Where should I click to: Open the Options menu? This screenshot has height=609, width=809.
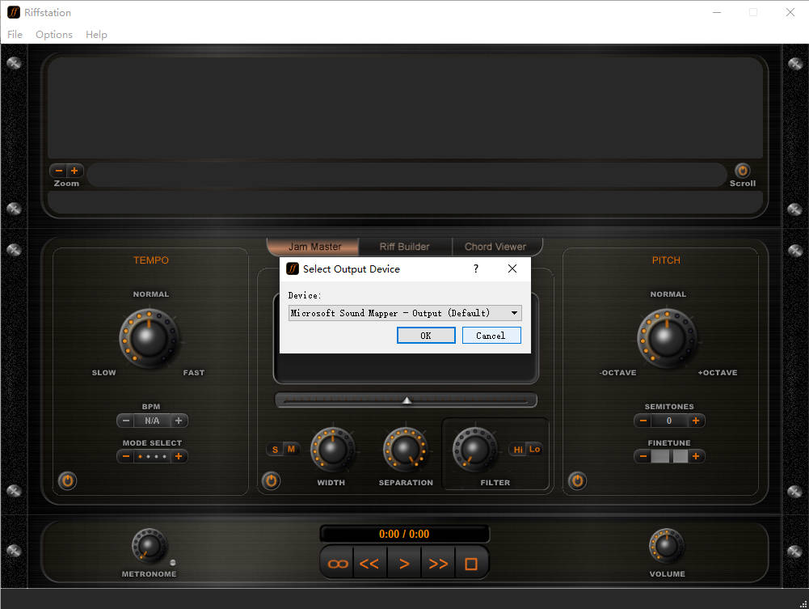(x=53, y=35)
